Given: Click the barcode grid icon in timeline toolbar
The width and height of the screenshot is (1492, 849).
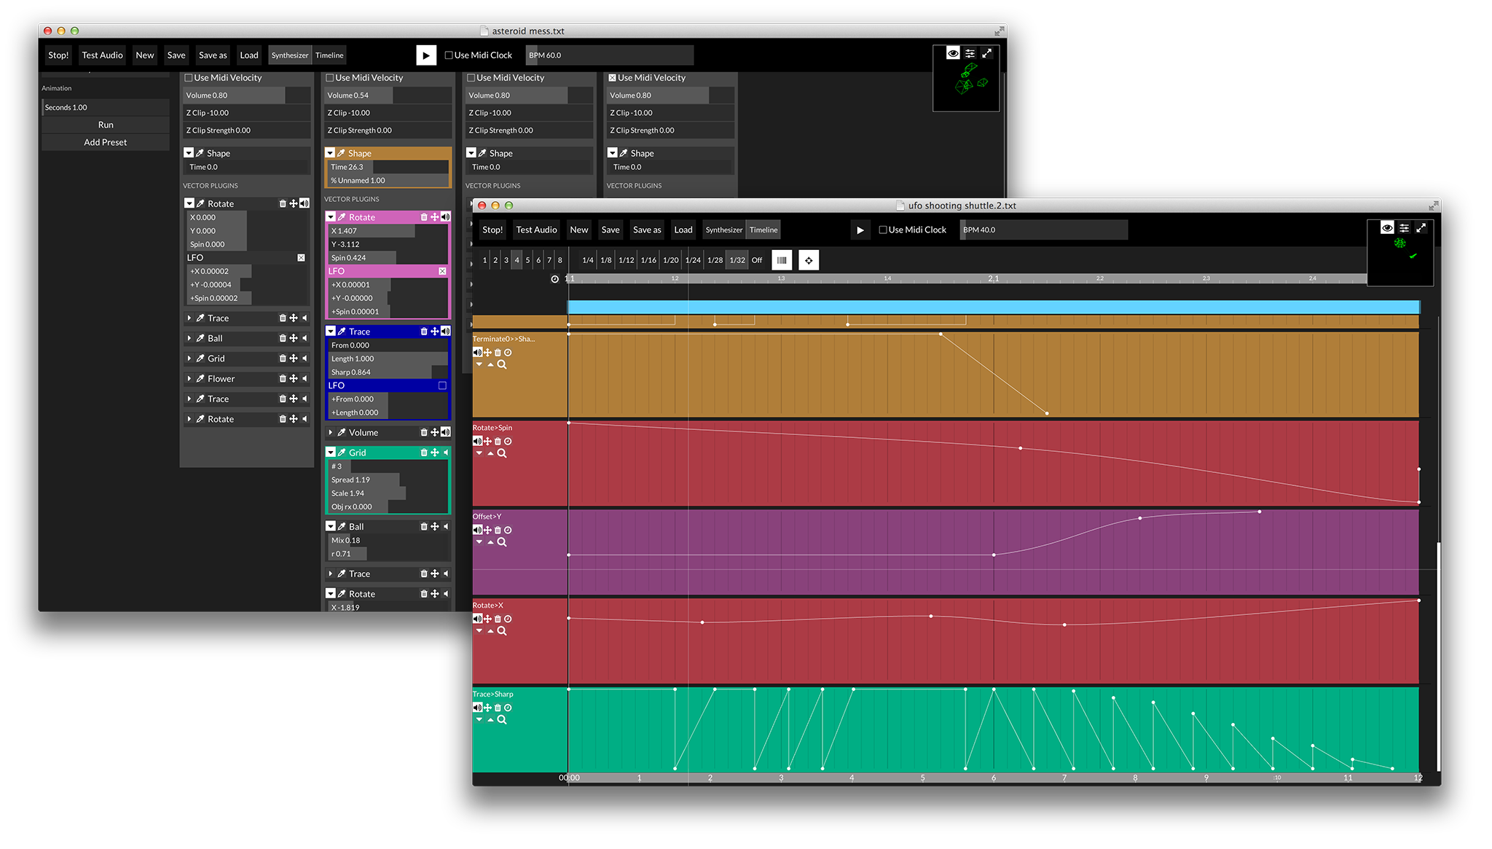Looking at the screenshot, I should coord(782,260).
